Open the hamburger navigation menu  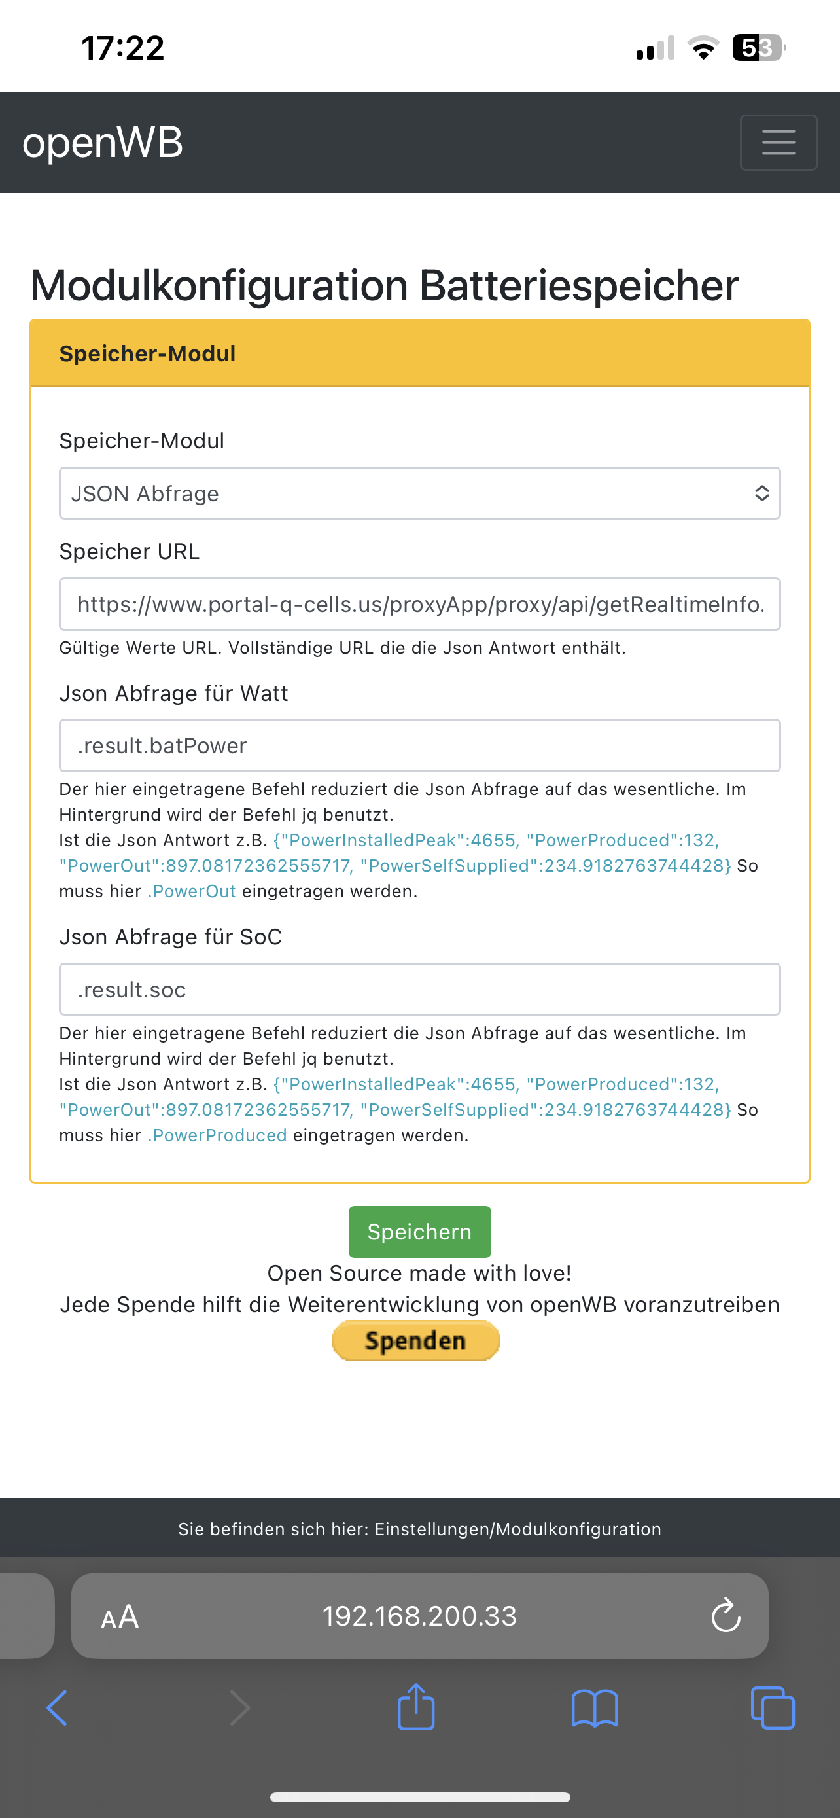(778, 143)
